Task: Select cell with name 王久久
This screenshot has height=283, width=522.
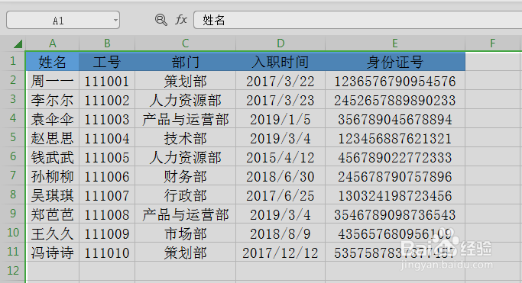Action: pyautogui.click(x=52, y=233)
